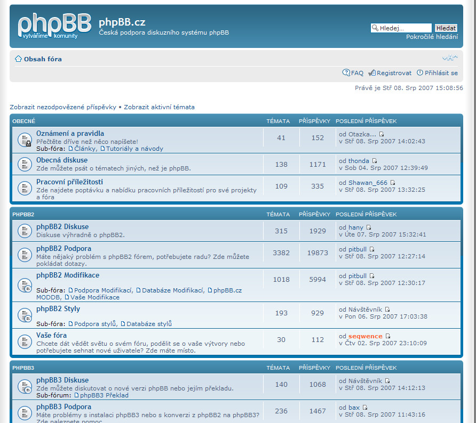The image size is (476, 423).
Task: Open phpBB3 Podpora forum
Action: tap(64, 406)
